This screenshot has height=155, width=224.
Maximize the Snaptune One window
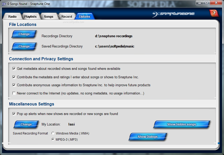coord(207,3)
